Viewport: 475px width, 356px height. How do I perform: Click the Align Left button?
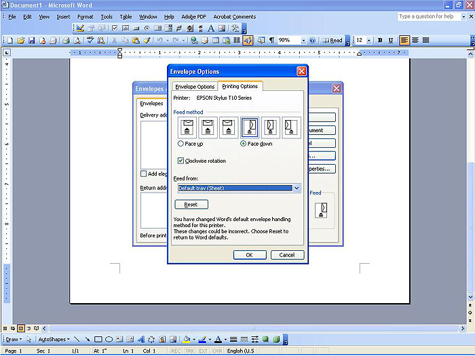point(404,40)
